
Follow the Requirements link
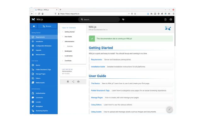point(96,59)
